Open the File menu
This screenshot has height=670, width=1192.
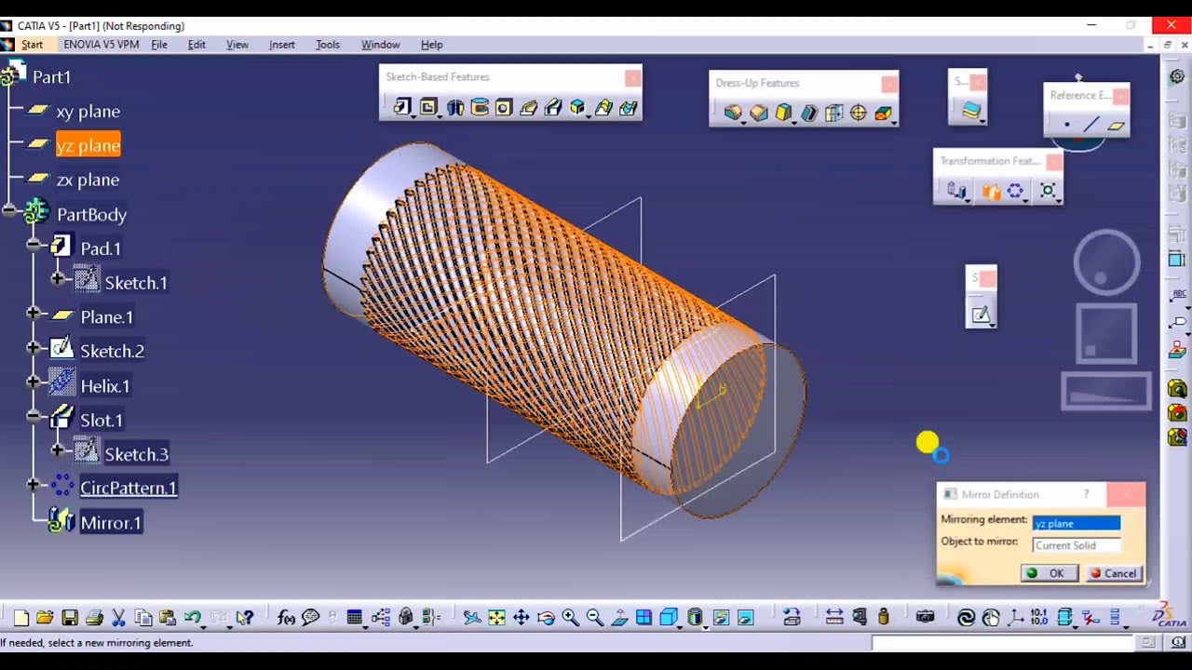coord(159,45)
